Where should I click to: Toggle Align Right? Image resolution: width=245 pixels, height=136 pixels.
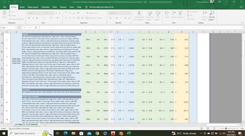click(x=73, y=18)
